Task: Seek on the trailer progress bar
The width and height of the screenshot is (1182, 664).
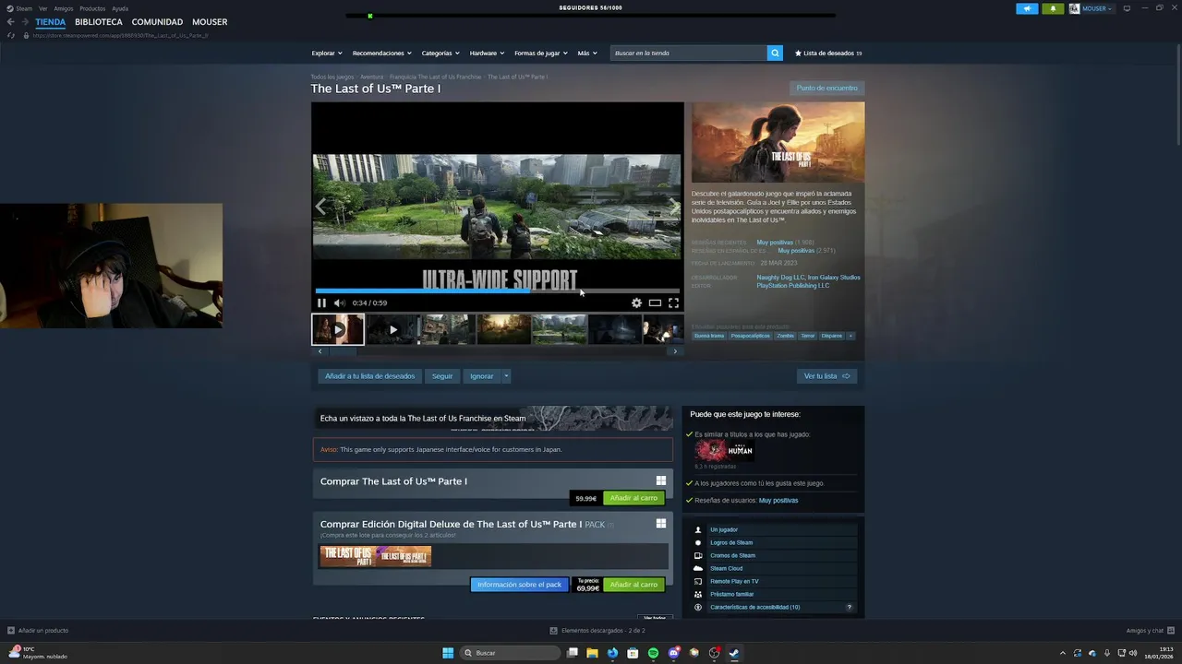Action: point(497,290)
